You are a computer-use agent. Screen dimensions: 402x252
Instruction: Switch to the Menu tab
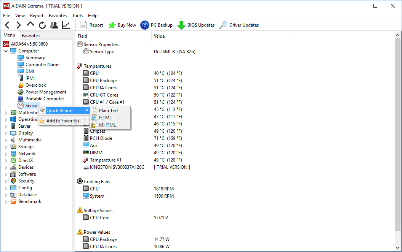coord(10,35)
